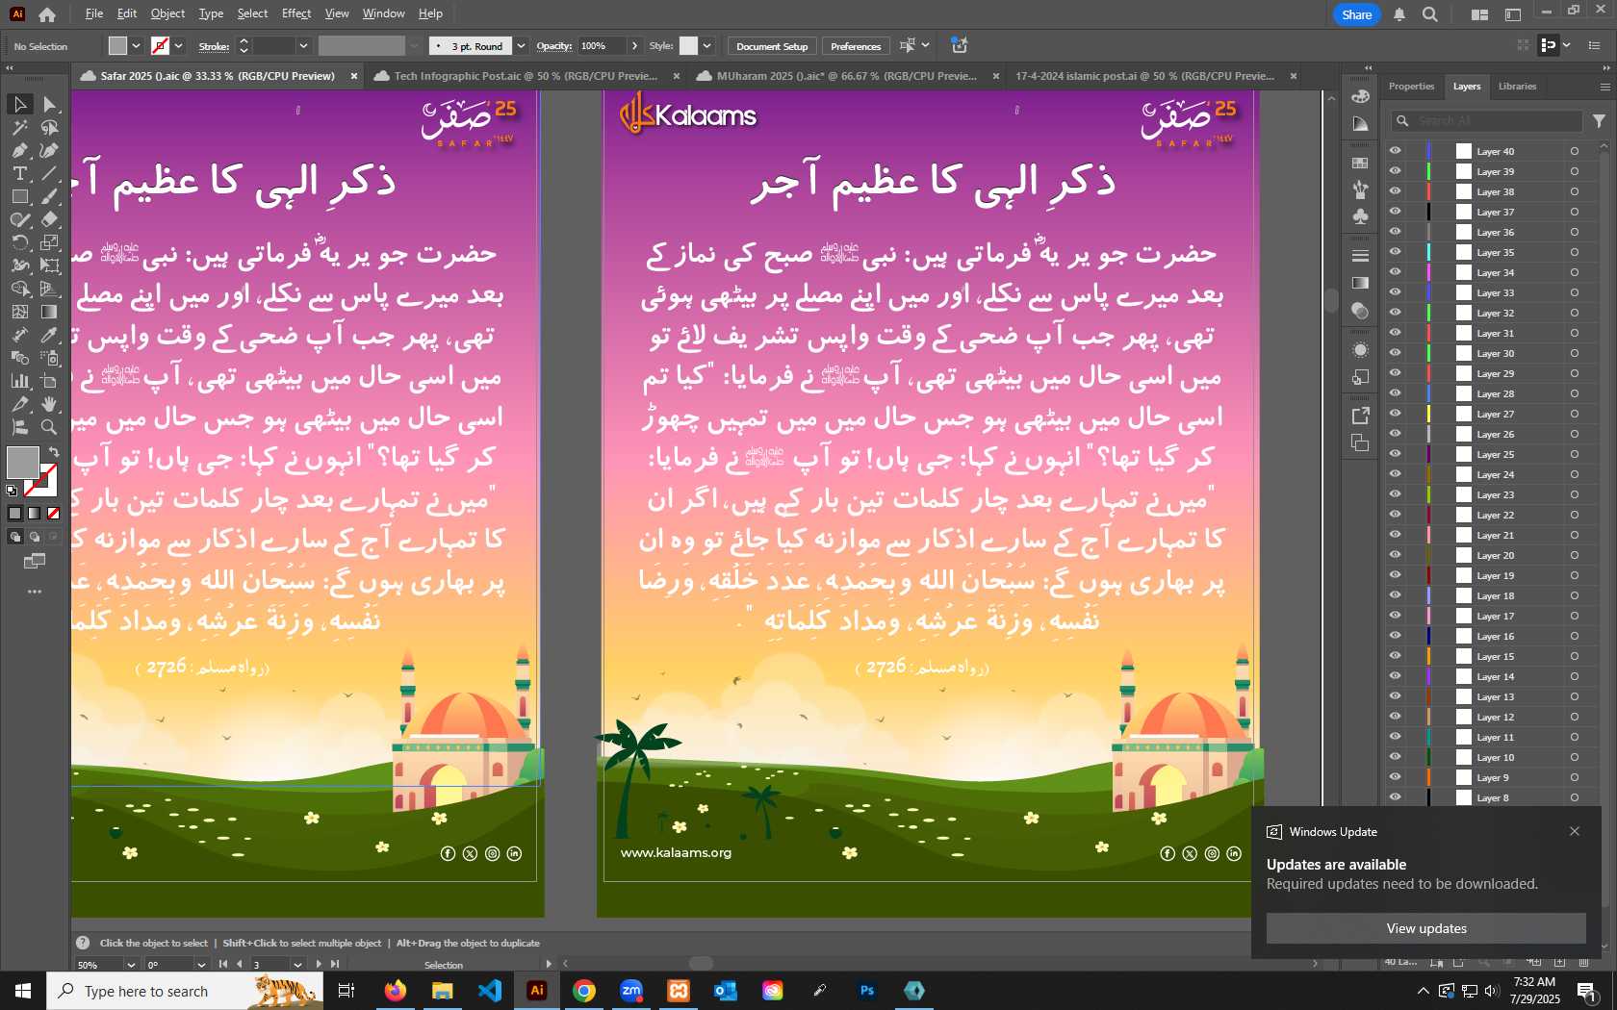1617x1010 pixels.
Task: Open the Object menu
Action: [167, 13]
